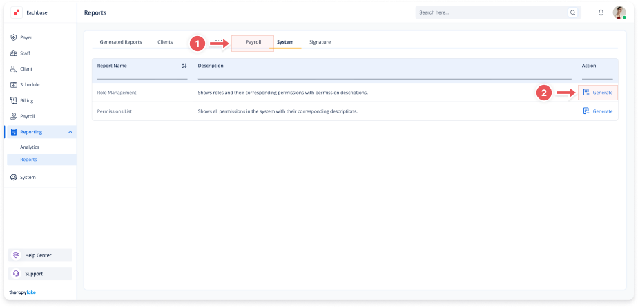Click the Search here input field
Image resolution: width=638 pixels, height=307 pixels.
tap(492, 12)
